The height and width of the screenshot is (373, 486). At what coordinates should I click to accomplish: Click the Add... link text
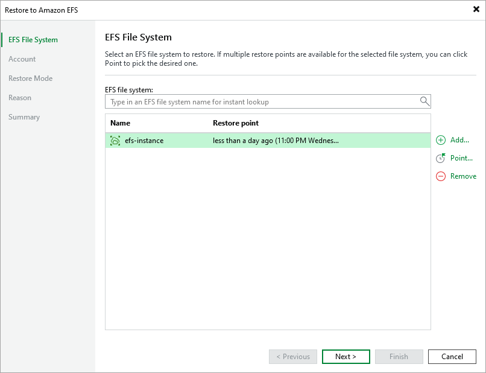459,140
